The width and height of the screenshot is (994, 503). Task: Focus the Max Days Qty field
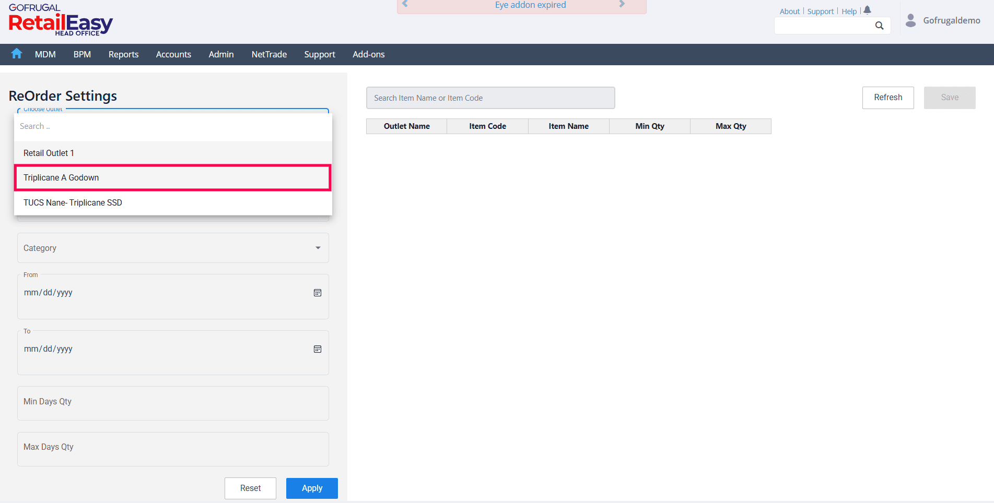(173, 449)
